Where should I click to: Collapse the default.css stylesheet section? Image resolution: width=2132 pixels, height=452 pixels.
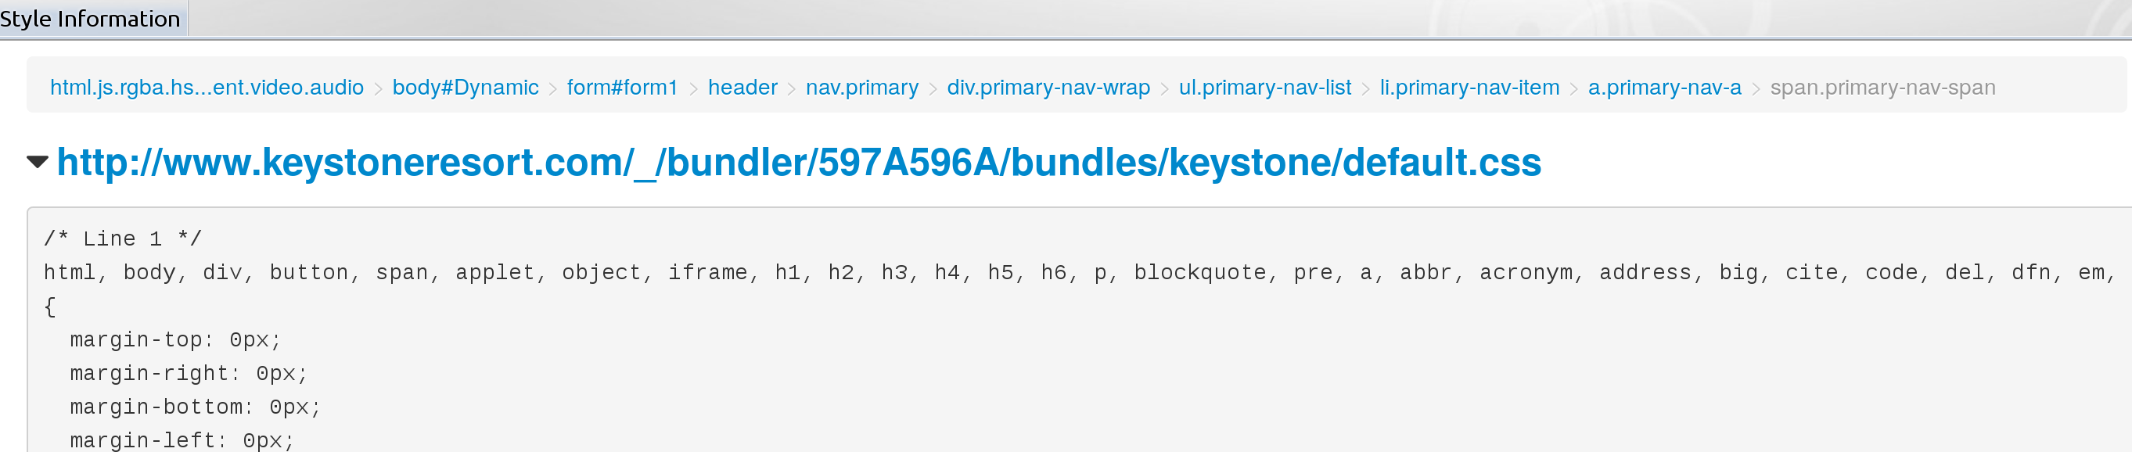point(38,161)
